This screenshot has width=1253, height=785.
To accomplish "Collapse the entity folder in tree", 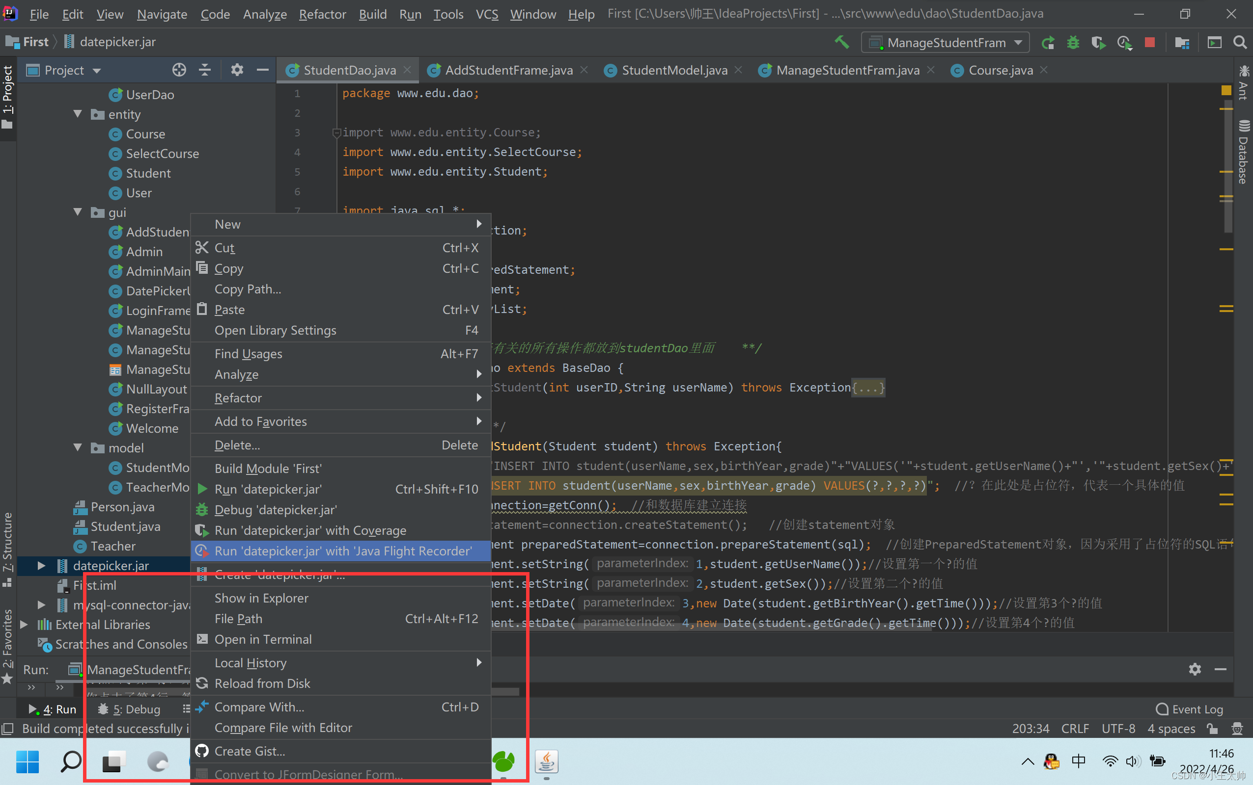I will pos(78,114).
